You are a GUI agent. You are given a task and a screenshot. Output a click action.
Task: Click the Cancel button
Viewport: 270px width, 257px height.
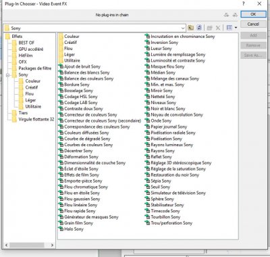pos(253,24)
